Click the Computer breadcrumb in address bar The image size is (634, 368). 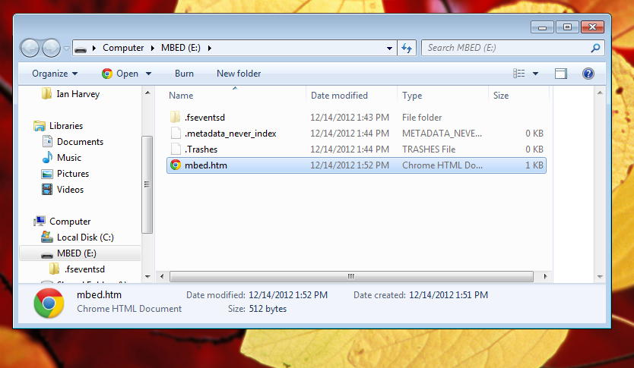(x=123, y=48)
